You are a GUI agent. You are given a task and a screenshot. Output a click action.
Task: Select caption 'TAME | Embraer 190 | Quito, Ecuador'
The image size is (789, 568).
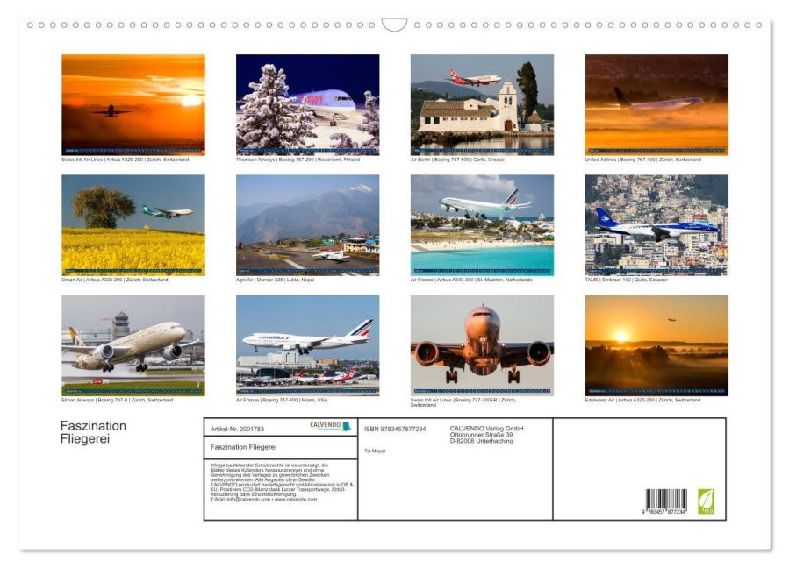pyautogui.click(x=626, y=280)
